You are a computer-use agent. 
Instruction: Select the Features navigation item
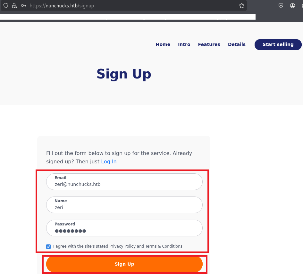pos(209,44)
